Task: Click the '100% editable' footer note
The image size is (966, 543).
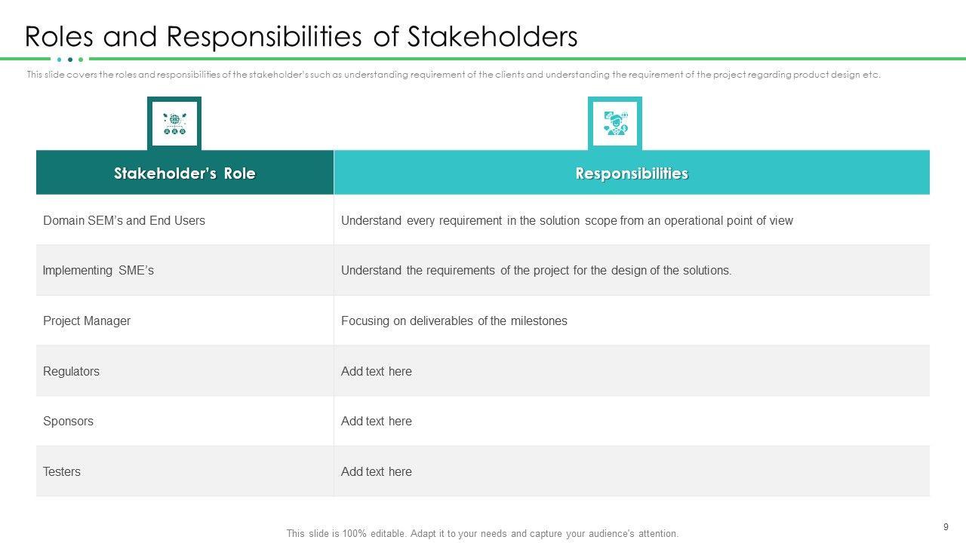Action: 482,533
